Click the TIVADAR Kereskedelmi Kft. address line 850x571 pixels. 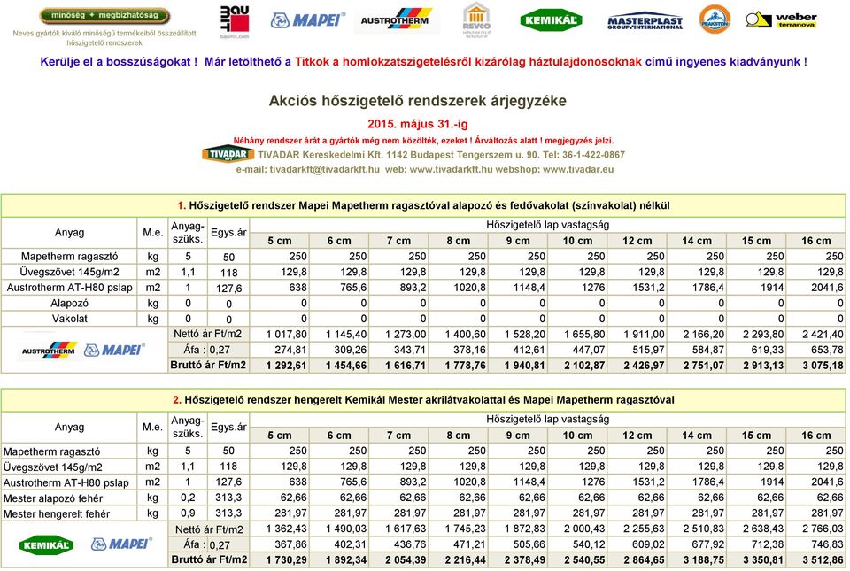tap(441, 154)
